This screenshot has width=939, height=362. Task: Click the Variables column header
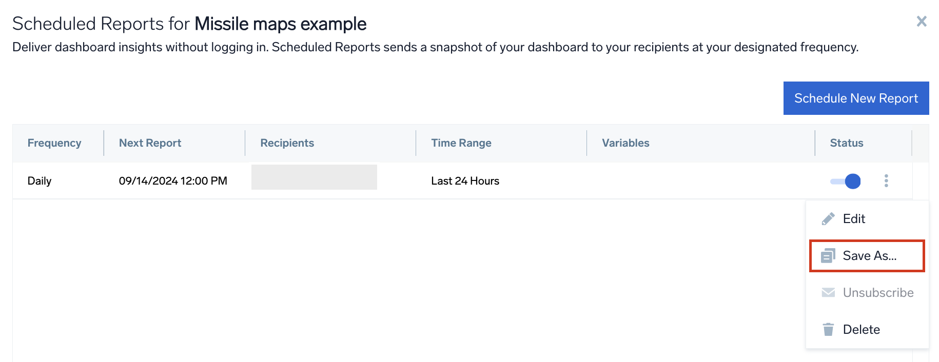pyautogui.click(x=625, y=143)
